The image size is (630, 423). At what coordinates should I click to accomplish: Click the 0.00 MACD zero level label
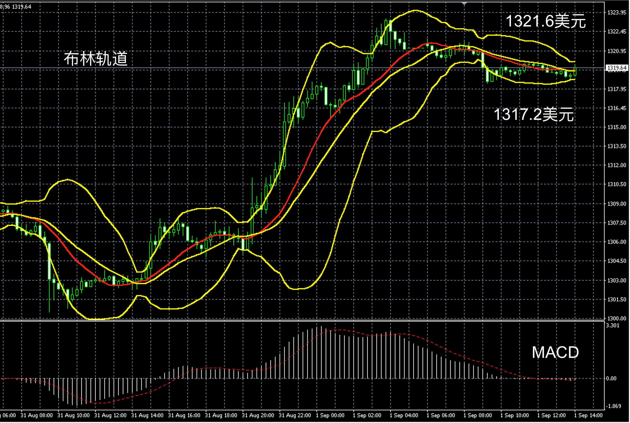[611, 379]
